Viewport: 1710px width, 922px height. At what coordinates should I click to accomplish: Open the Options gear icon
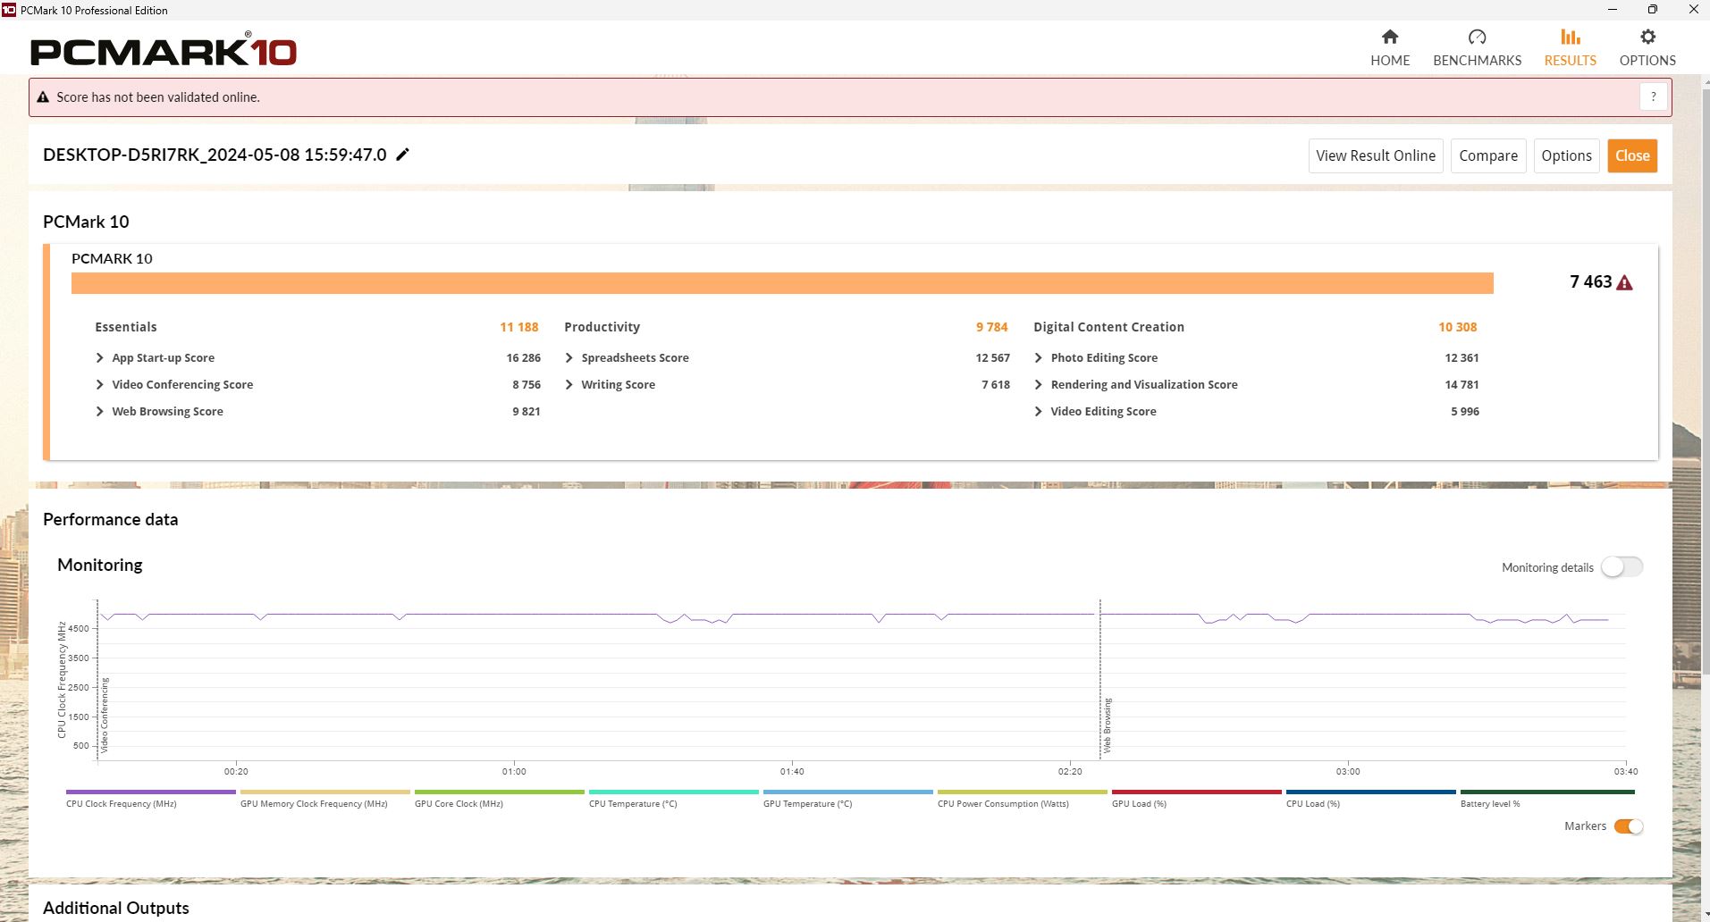pyautogui.click(x=1647, y=37)
